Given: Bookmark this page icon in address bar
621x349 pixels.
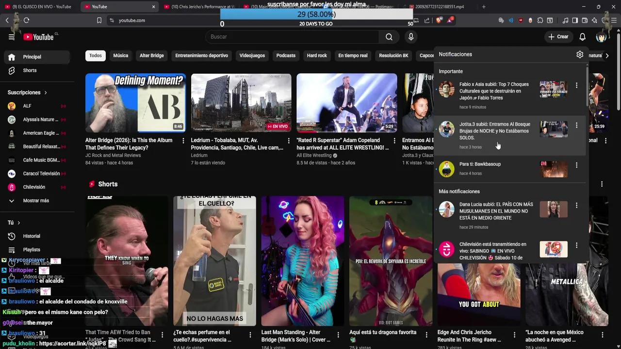Looking at the screenshot, I should (x=99, y=20).
